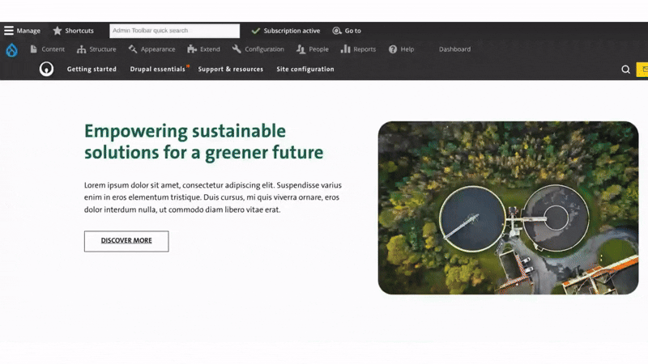The image size is (648, 364).
Task: Open the People admin menu
Action: [x=313, y=49]
